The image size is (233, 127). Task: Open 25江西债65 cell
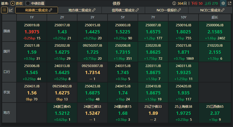(x=214, y=113)
